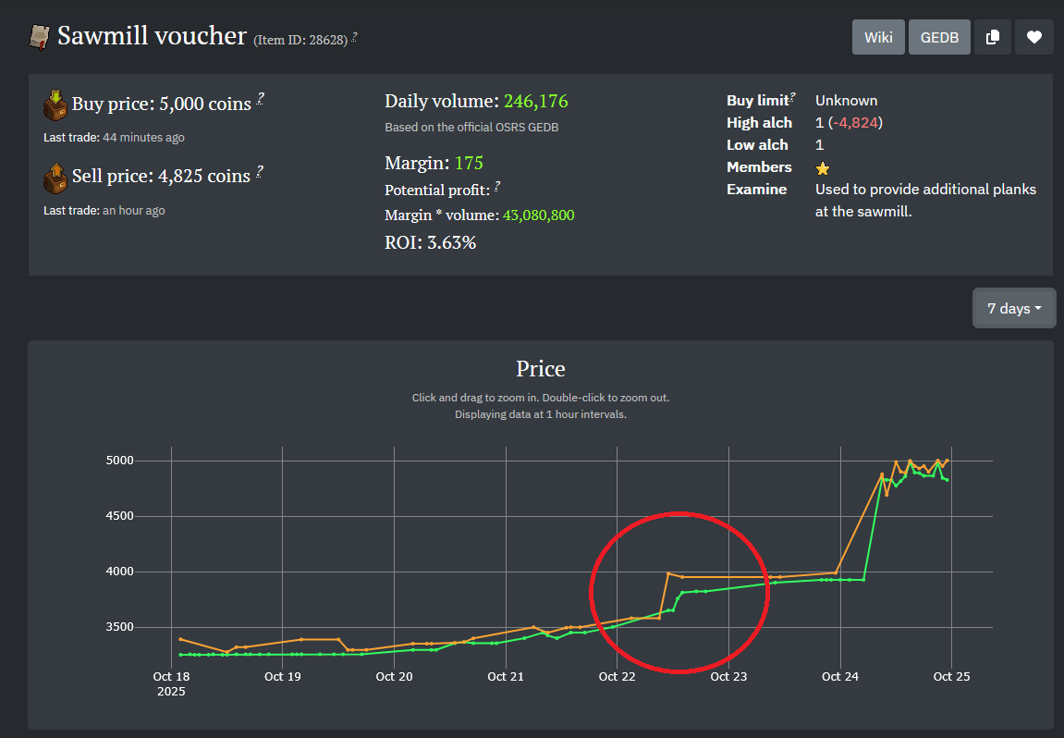Click the 3500 y-axis label
Viewport: 1064px width, 738px height.
120,627
